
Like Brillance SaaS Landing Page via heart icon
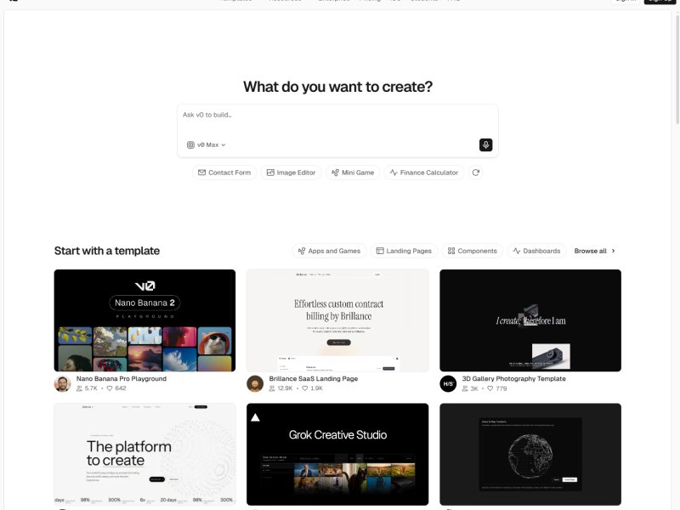(x=305, y=388)
